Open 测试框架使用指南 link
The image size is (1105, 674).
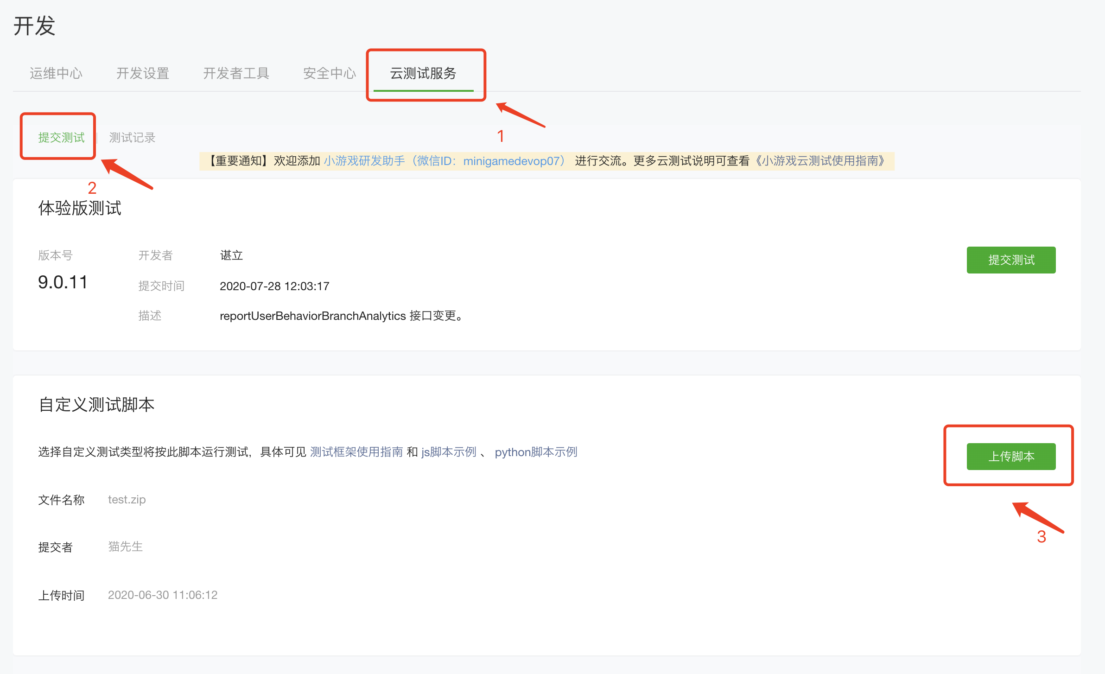pos(356,452)
